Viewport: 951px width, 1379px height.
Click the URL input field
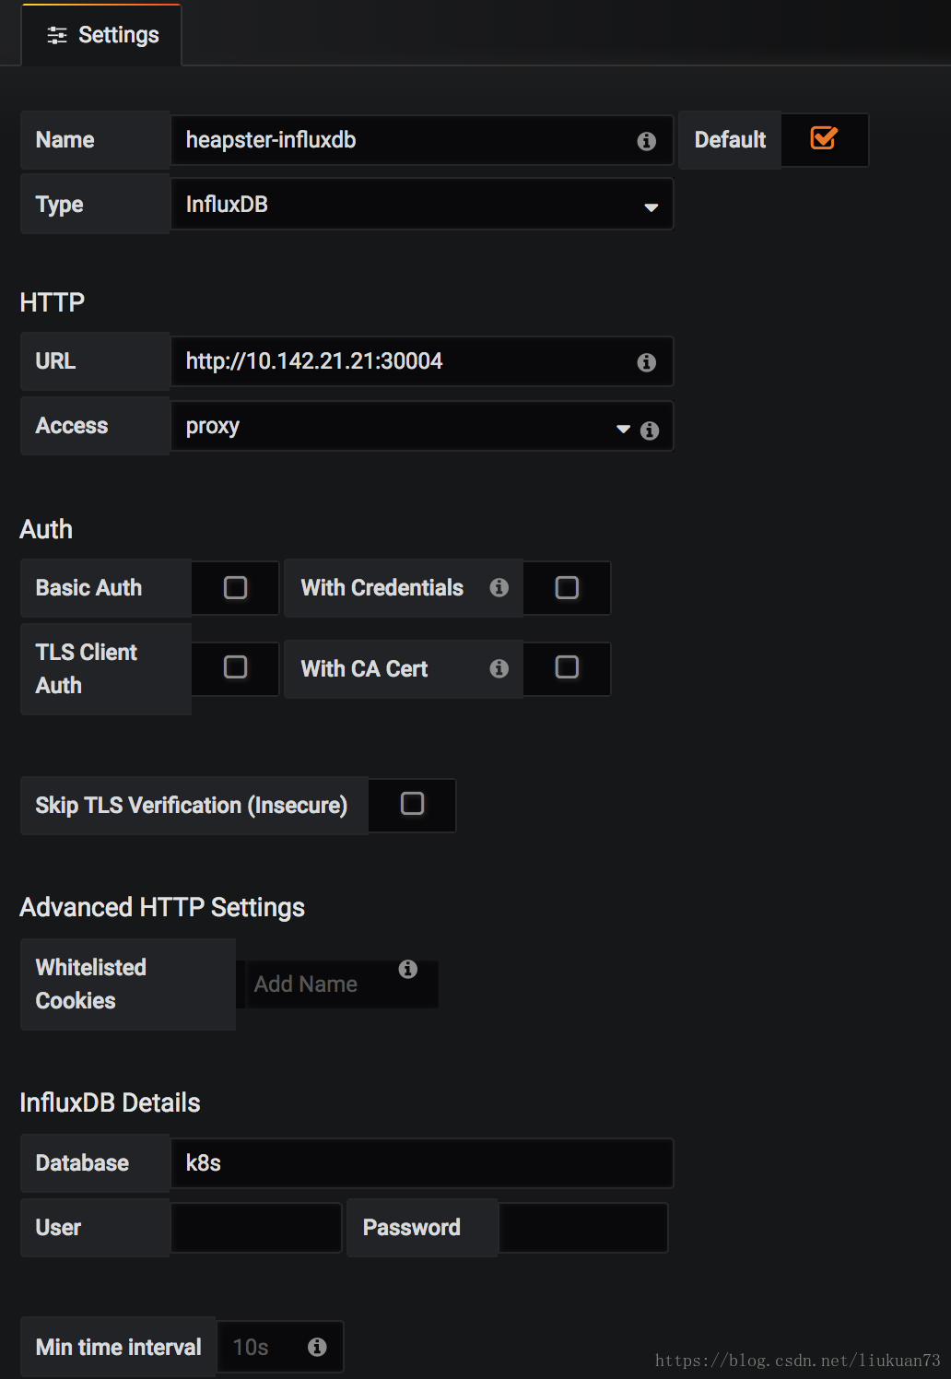tap(422, 361)
